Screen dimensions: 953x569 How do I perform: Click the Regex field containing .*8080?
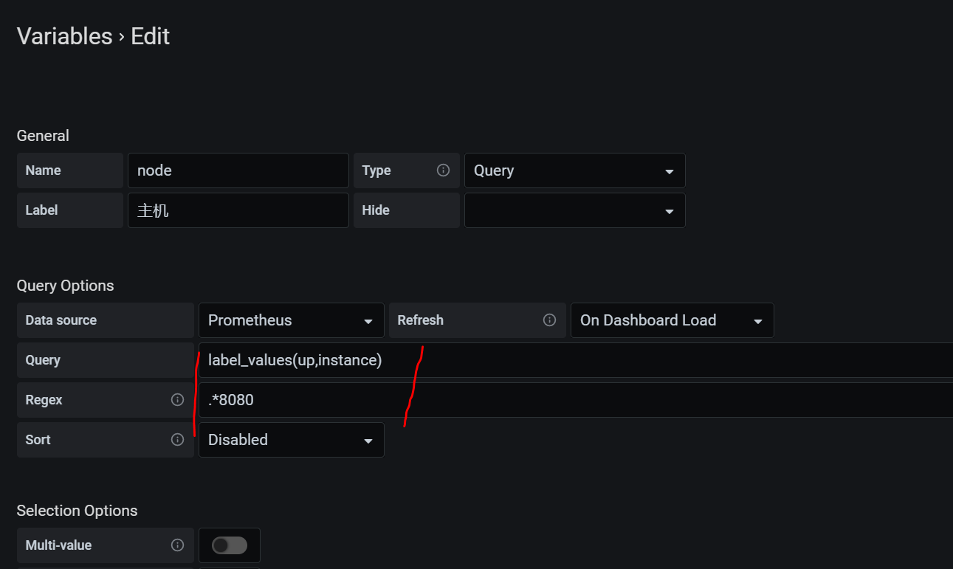(x=576, y=400)
